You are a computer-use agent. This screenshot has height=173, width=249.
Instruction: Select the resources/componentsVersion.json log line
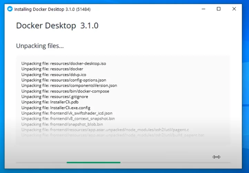[x=69, y=85]
